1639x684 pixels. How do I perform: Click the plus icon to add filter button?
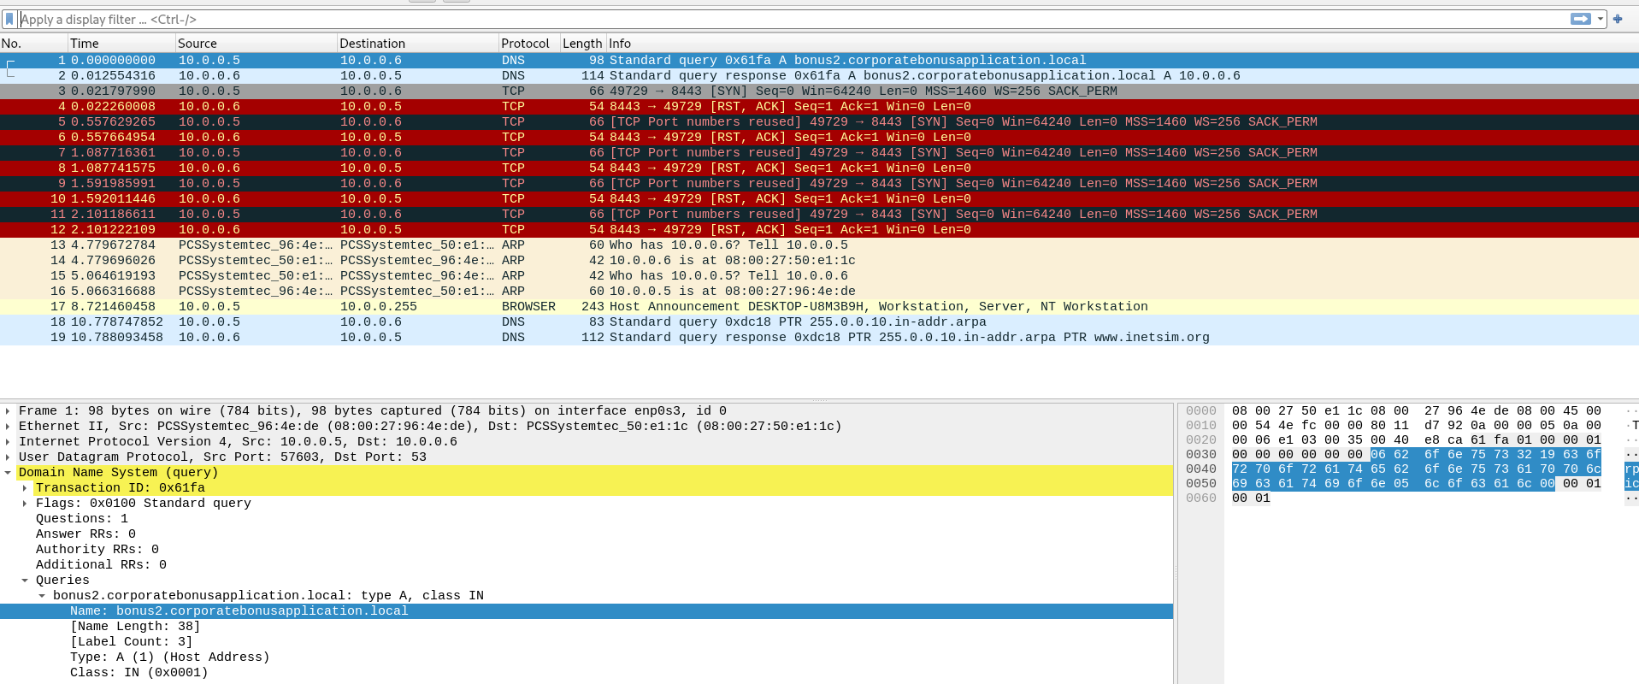coord(1618,19)
